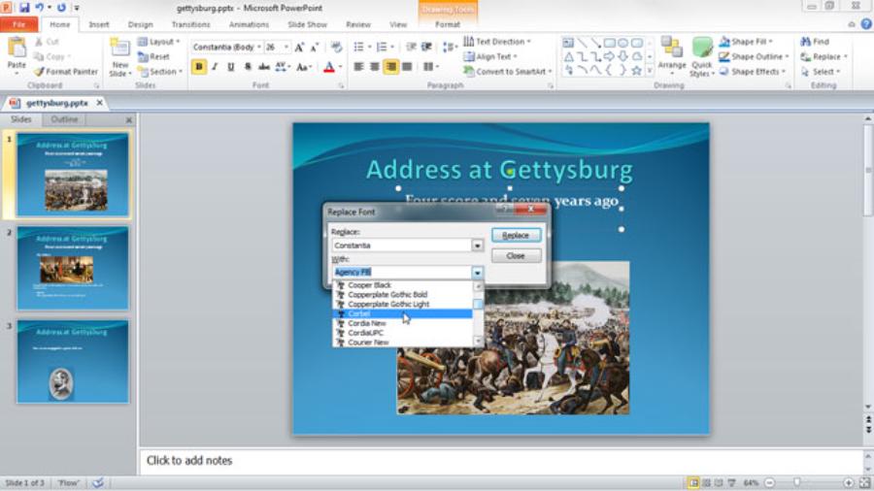
Task: Toggle Bold formatting
Action: (x=198, y=67)
